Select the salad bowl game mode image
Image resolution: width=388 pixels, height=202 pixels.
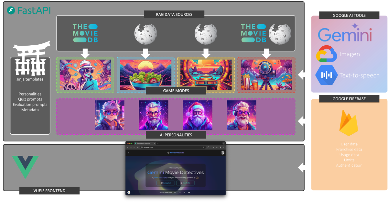(x=145, y=75)
